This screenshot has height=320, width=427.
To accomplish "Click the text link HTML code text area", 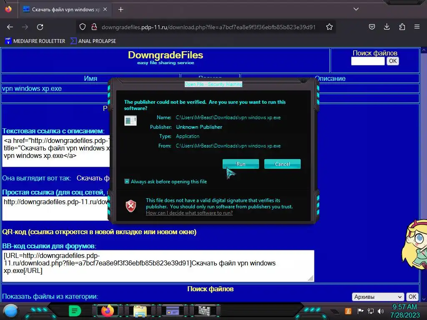I will pyautogui.click(x=56, y=151).
